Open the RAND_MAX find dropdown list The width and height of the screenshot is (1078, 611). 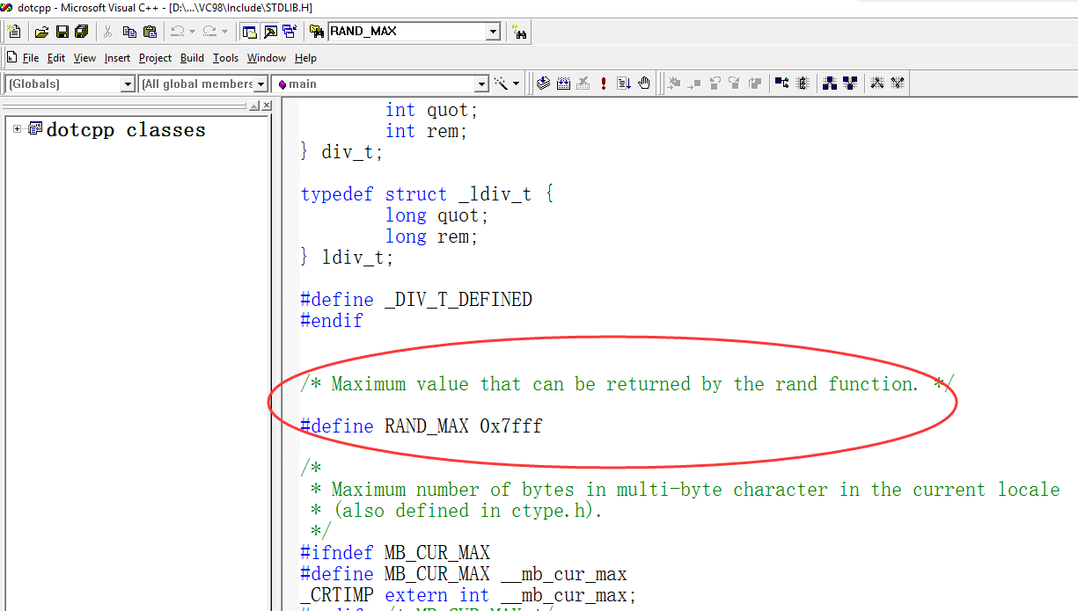(x=493, y=32)
